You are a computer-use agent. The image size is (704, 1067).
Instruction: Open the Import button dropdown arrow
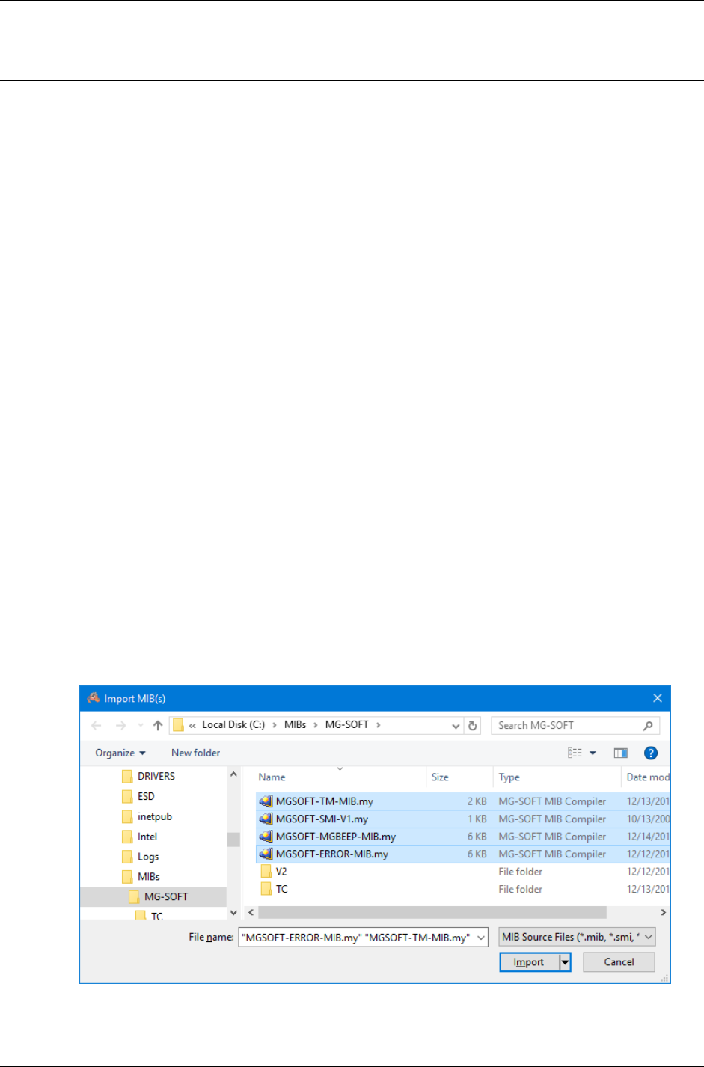coord(566,962)
